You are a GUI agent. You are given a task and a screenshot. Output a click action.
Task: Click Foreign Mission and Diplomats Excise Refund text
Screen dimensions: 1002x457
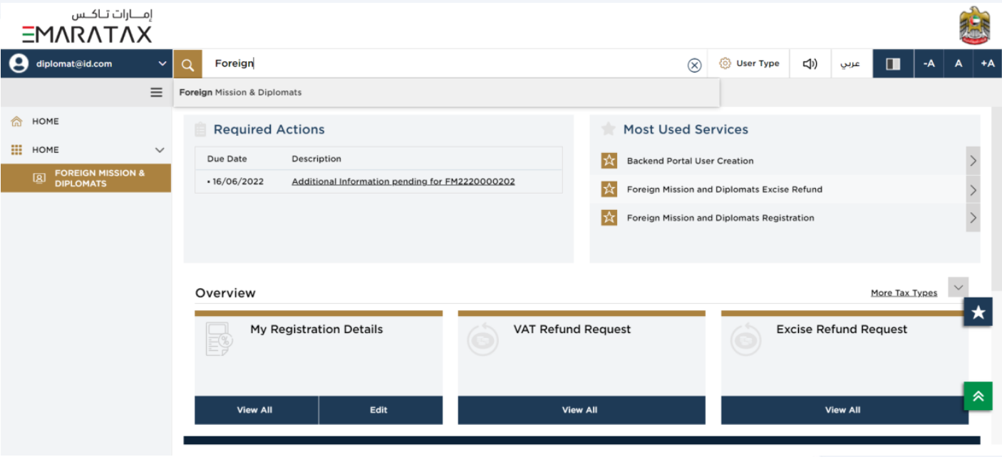click(725, 189)
